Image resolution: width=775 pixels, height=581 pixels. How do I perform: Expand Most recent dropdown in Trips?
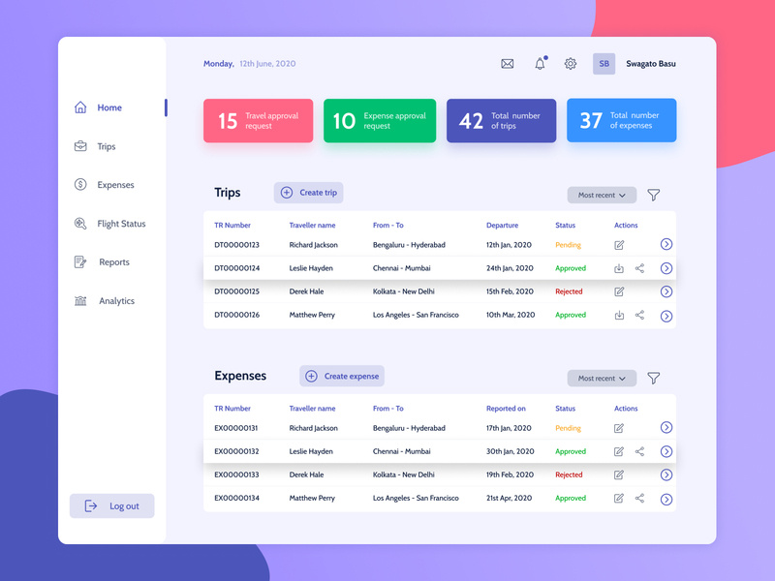click(x=602, y=196)
